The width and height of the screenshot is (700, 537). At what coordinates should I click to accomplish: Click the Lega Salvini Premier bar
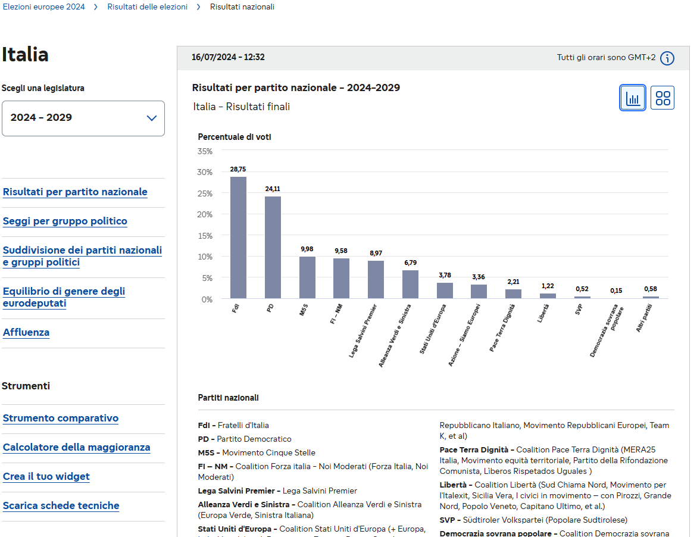pos(376,280)
